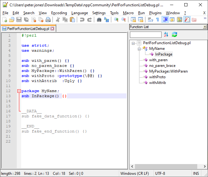The height and width of the screenshot is (177, 208).
Task: Open the Plugins menu
Action: pyautogui.click(x=155, y=13)
